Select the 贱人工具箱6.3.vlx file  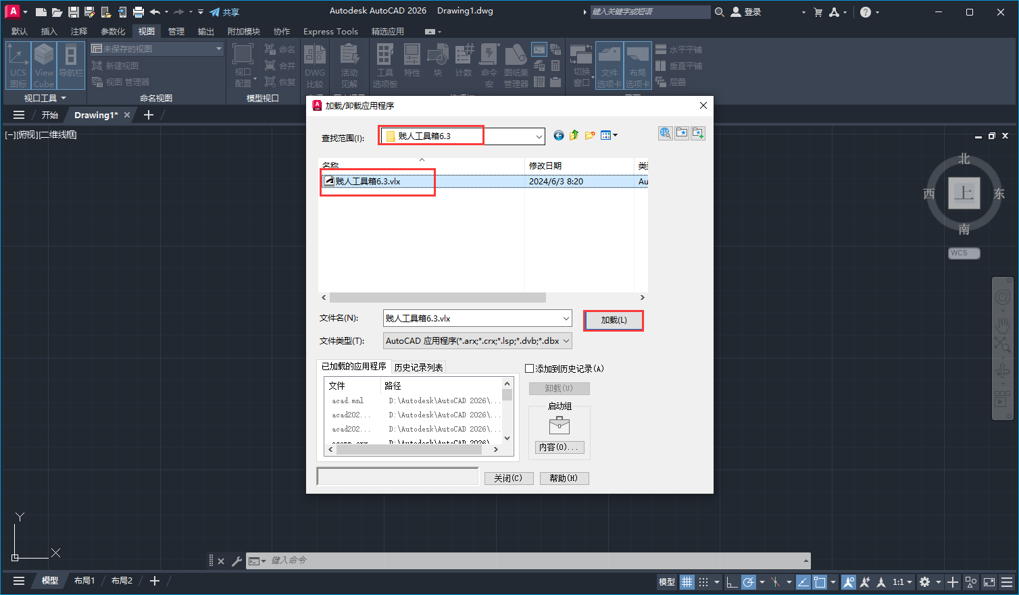[x=368, y=182]
